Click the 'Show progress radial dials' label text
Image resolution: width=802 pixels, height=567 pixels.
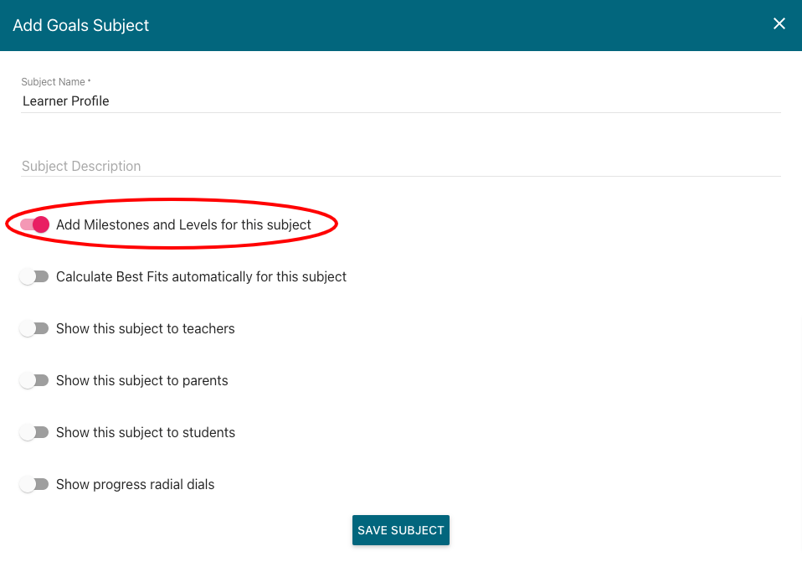[135, 485]
